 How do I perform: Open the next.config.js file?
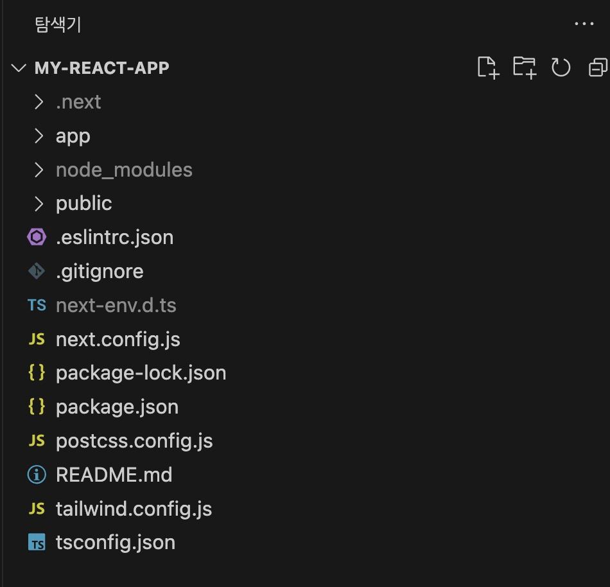118,339
